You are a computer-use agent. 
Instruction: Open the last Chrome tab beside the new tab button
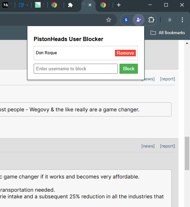[x=103, y=5]
